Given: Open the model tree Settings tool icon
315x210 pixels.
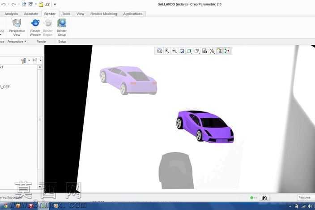Looking at the screenshot, I should point(24,60).
